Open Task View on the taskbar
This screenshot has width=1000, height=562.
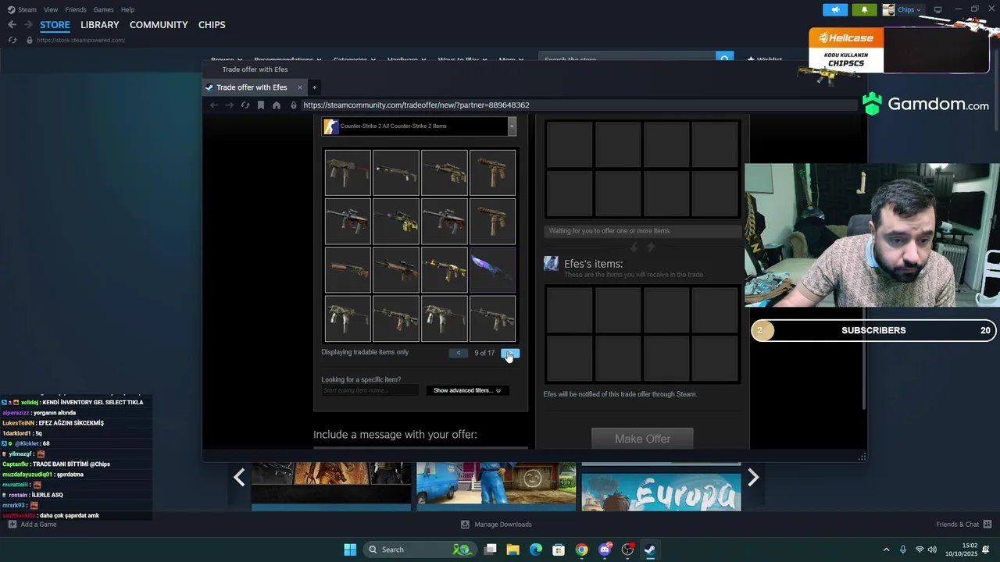click(490, 550)
